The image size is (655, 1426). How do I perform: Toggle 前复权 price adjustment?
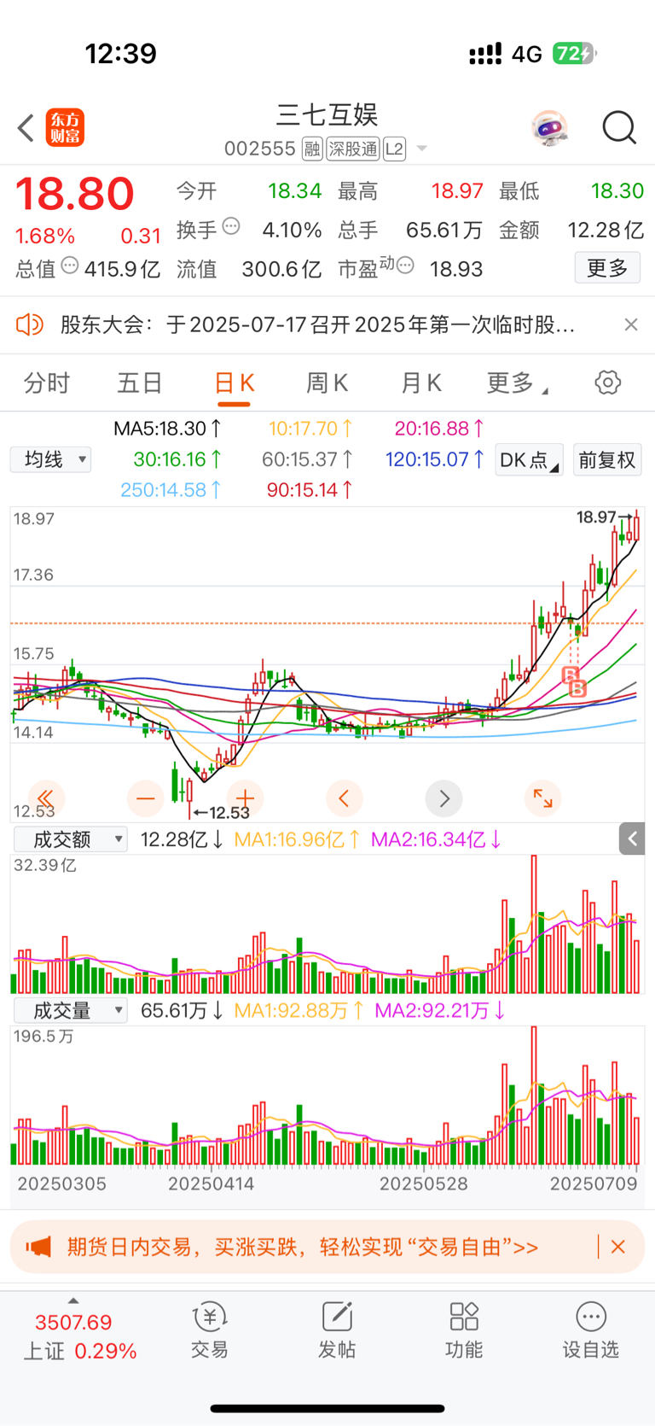(x=607, y=459)
